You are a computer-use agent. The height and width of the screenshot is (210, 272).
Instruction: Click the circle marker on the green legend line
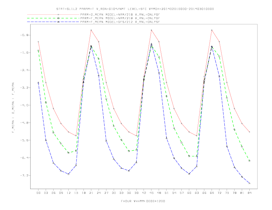pos(58,18)
